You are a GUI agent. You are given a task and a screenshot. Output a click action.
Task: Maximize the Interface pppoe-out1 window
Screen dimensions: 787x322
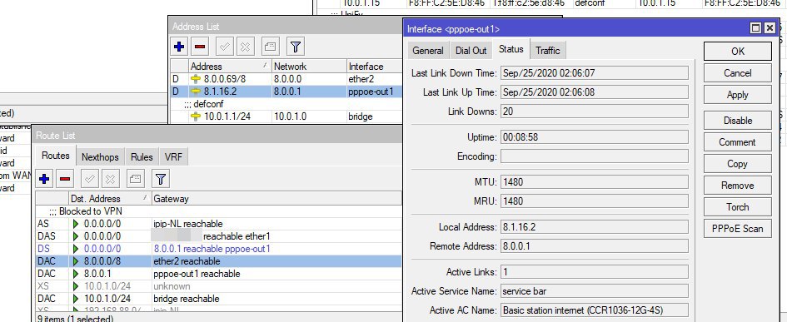coord(756,28)
